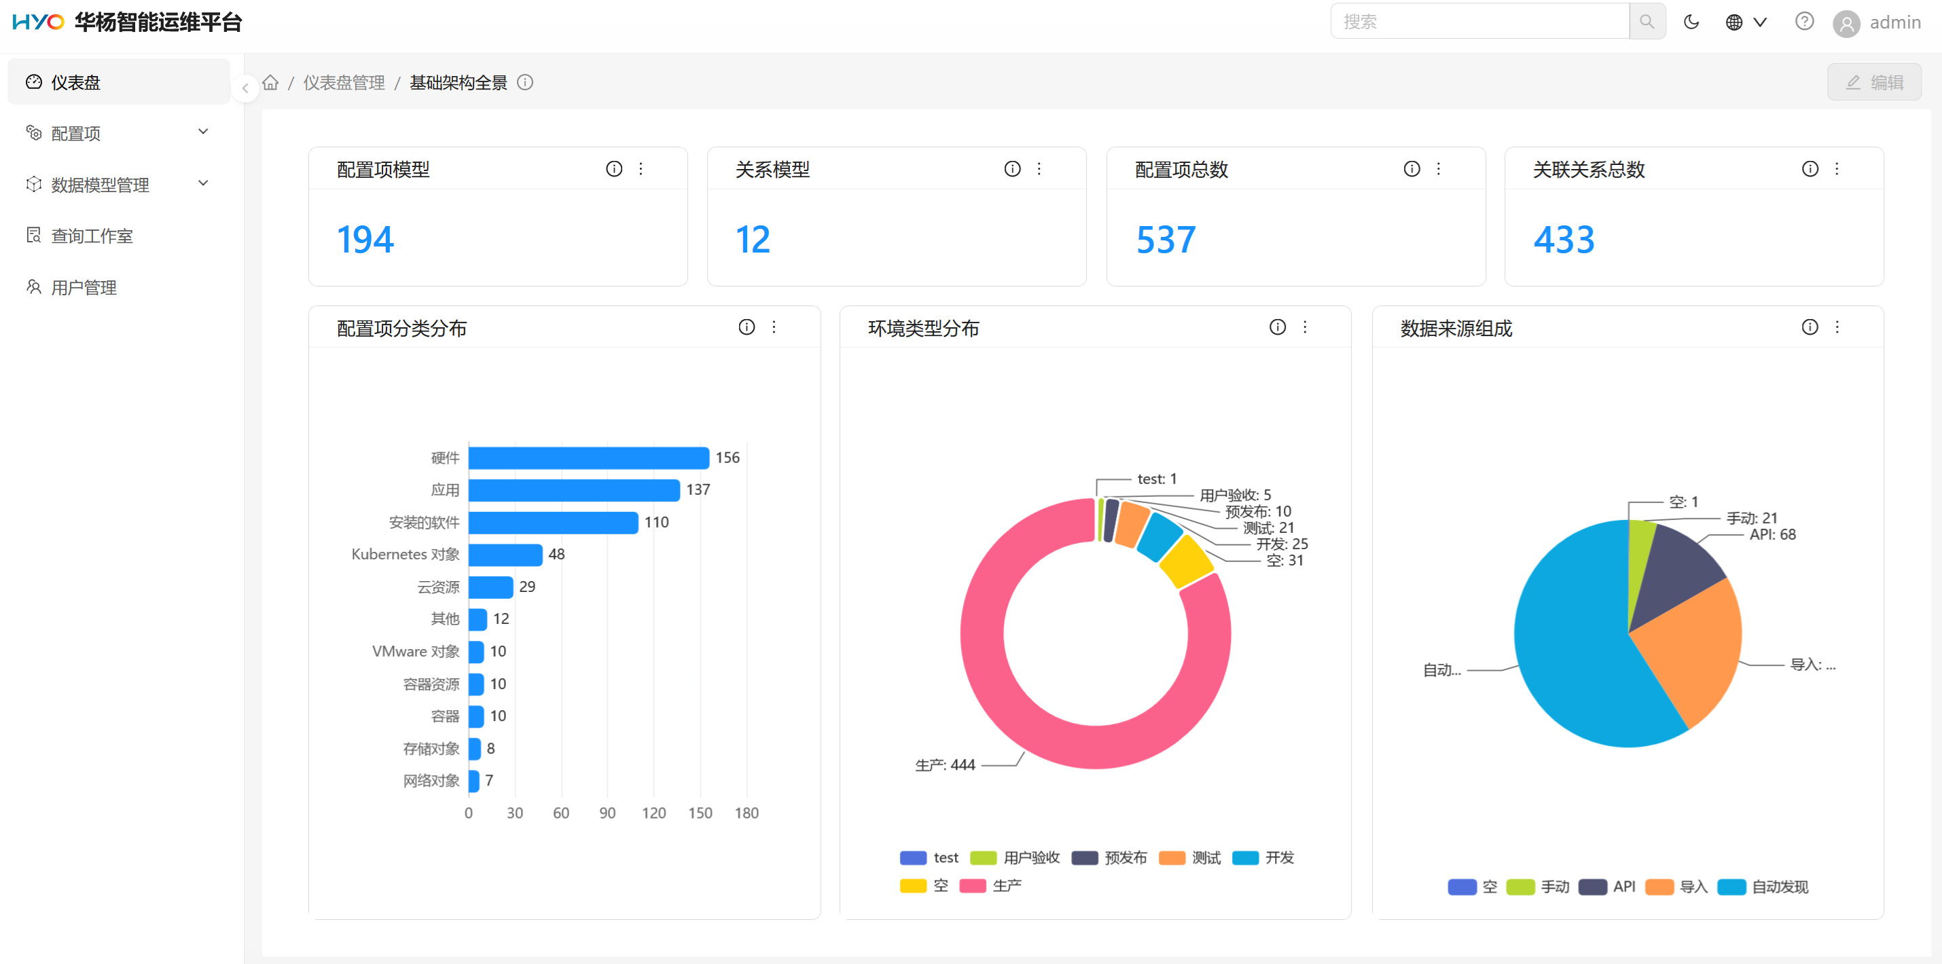Open 用户管理 in sidebar

coord(118,286)
